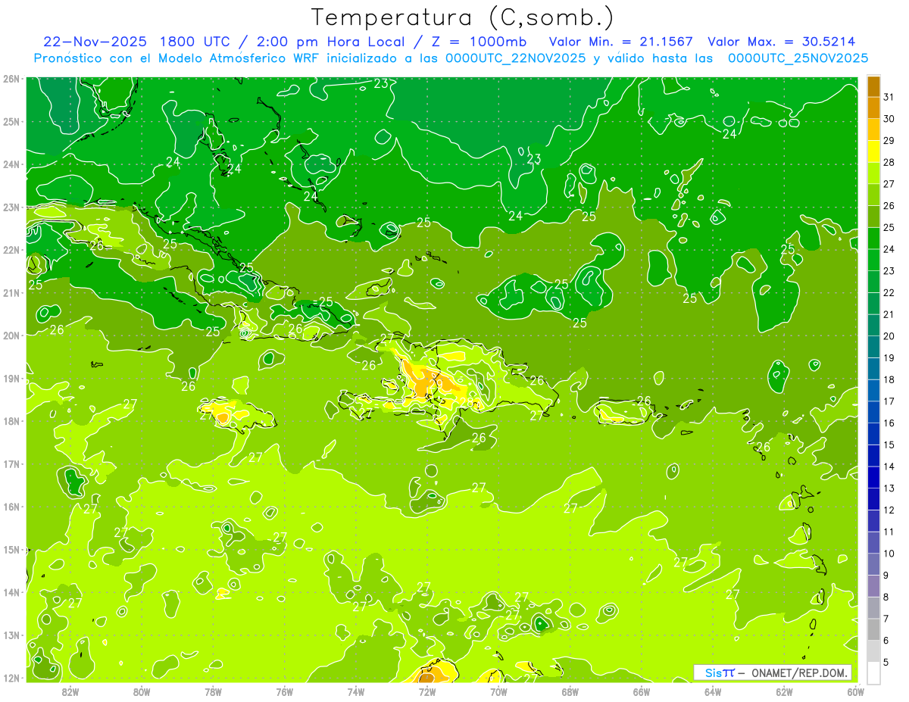Click the latitude axis label "23N"
The height and width of the screenshot is (702, 909).
[x=11, y=207]
